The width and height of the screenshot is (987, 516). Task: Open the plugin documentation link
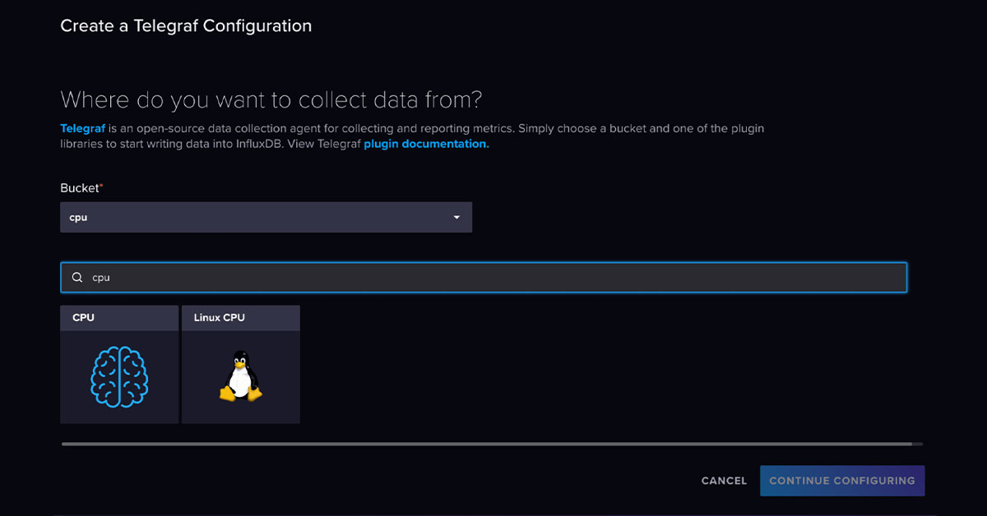(x=424, y=143)
